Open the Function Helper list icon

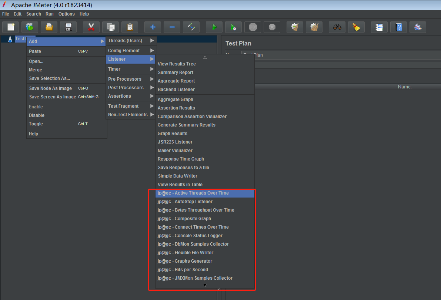(379, 27)
